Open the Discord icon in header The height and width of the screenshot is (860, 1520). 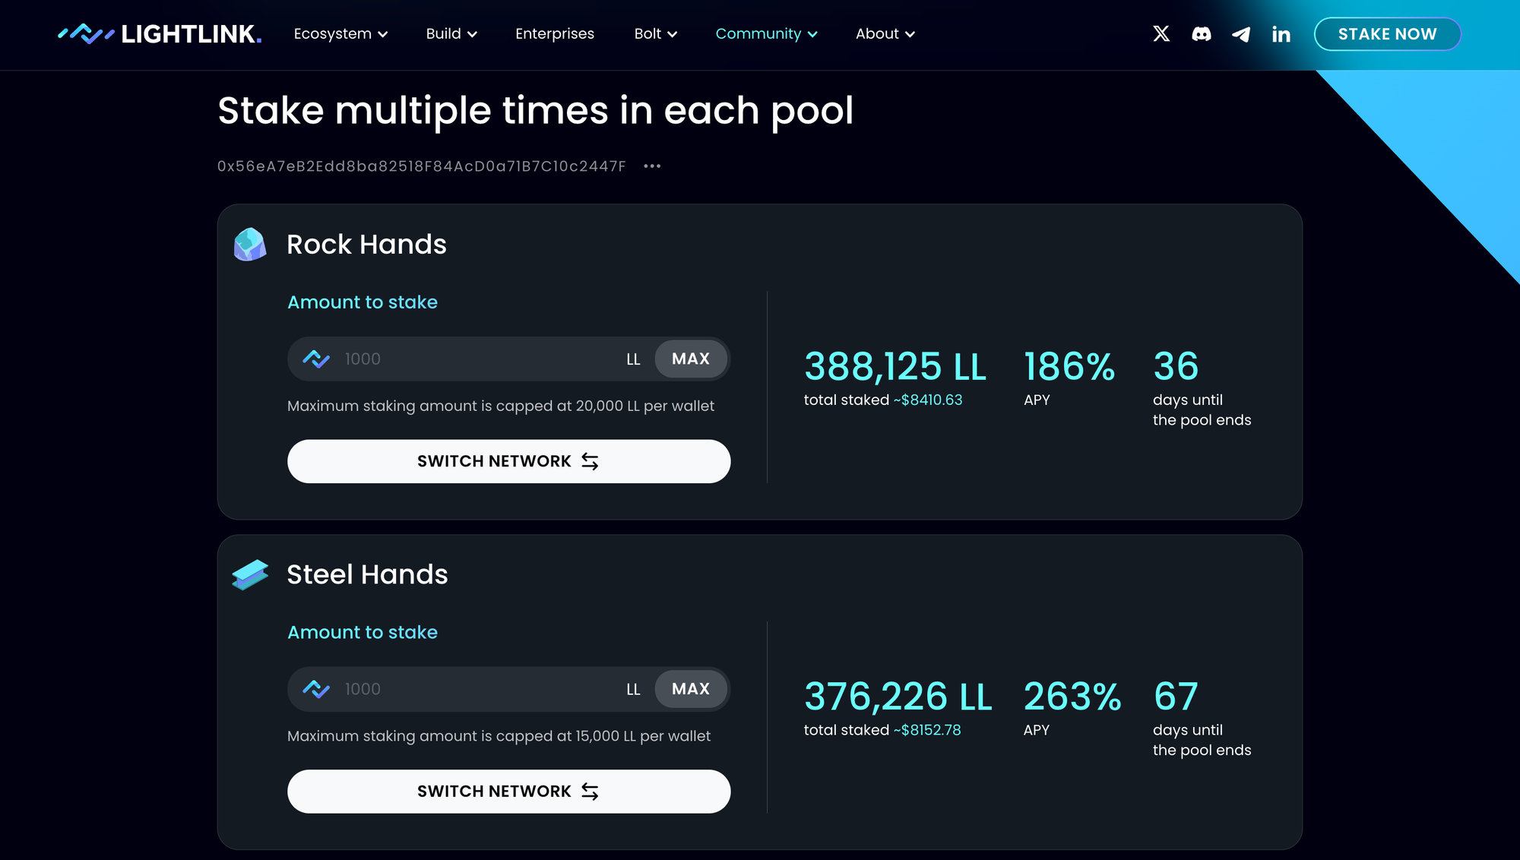click(x=1201, y=34)
